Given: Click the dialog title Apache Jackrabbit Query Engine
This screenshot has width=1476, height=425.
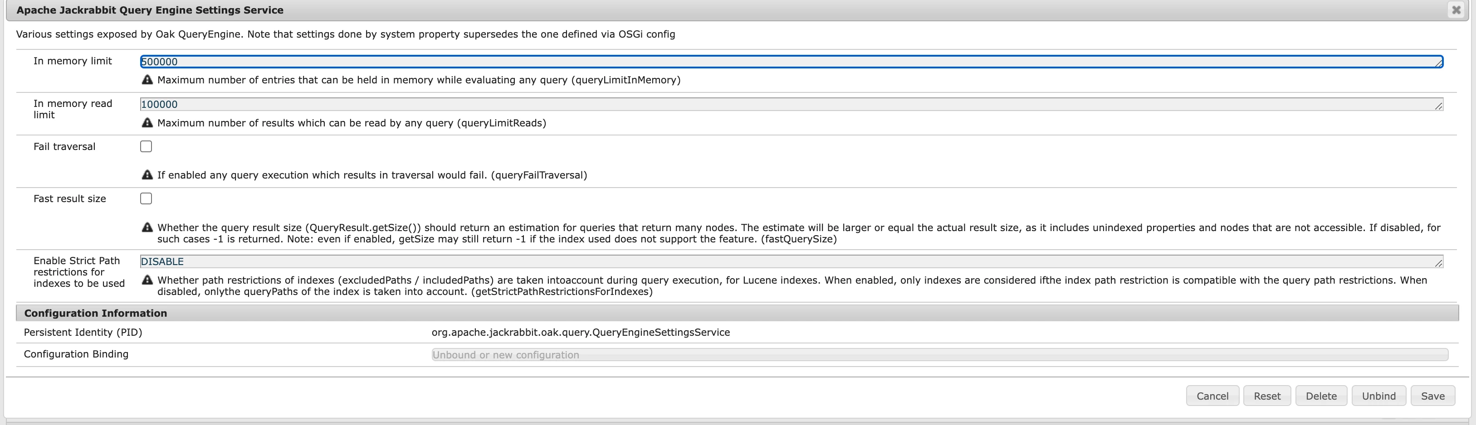Looking at the screenshot, I should 150,10.
